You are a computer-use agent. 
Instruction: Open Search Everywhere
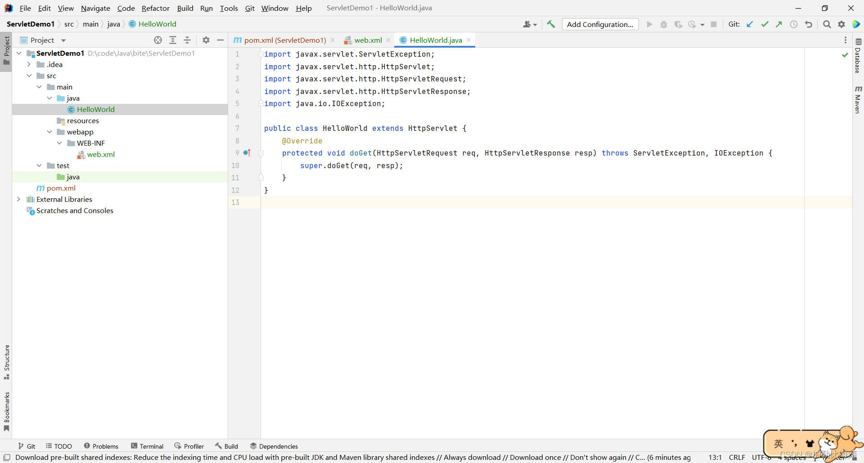[827, 24]
